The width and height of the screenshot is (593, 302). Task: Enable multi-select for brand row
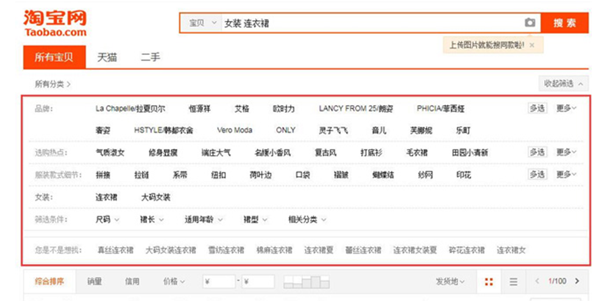point(537,108)
